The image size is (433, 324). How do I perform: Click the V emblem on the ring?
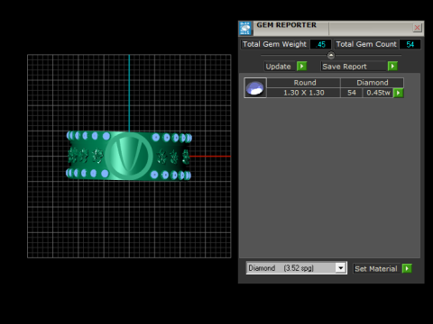click(x=129, y=156)
